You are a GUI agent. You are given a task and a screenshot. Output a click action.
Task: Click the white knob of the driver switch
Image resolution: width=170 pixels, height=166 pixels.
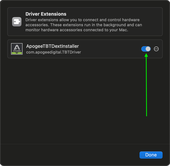click(148, 49)
